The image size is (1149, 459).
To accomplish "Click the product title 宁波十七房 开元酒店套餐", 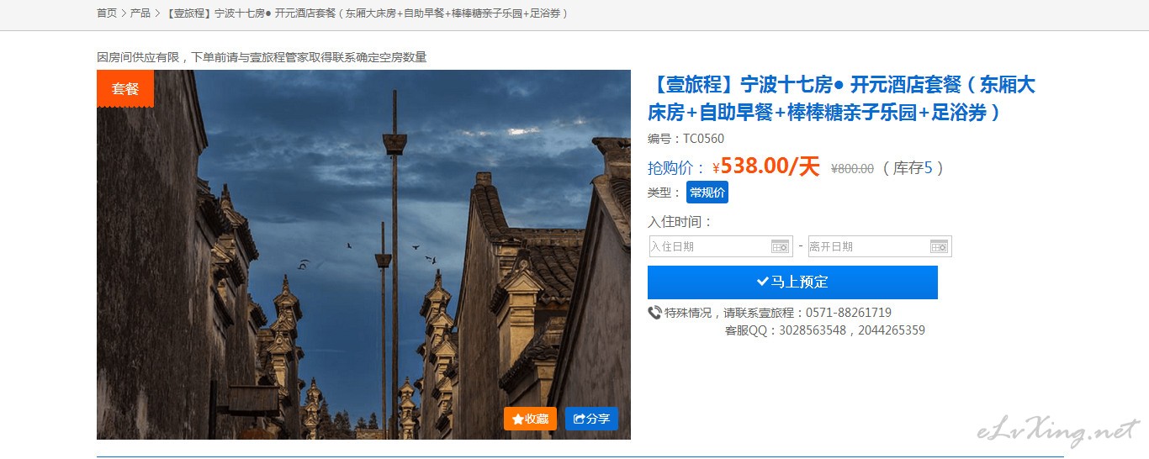I will coord(841,98).
